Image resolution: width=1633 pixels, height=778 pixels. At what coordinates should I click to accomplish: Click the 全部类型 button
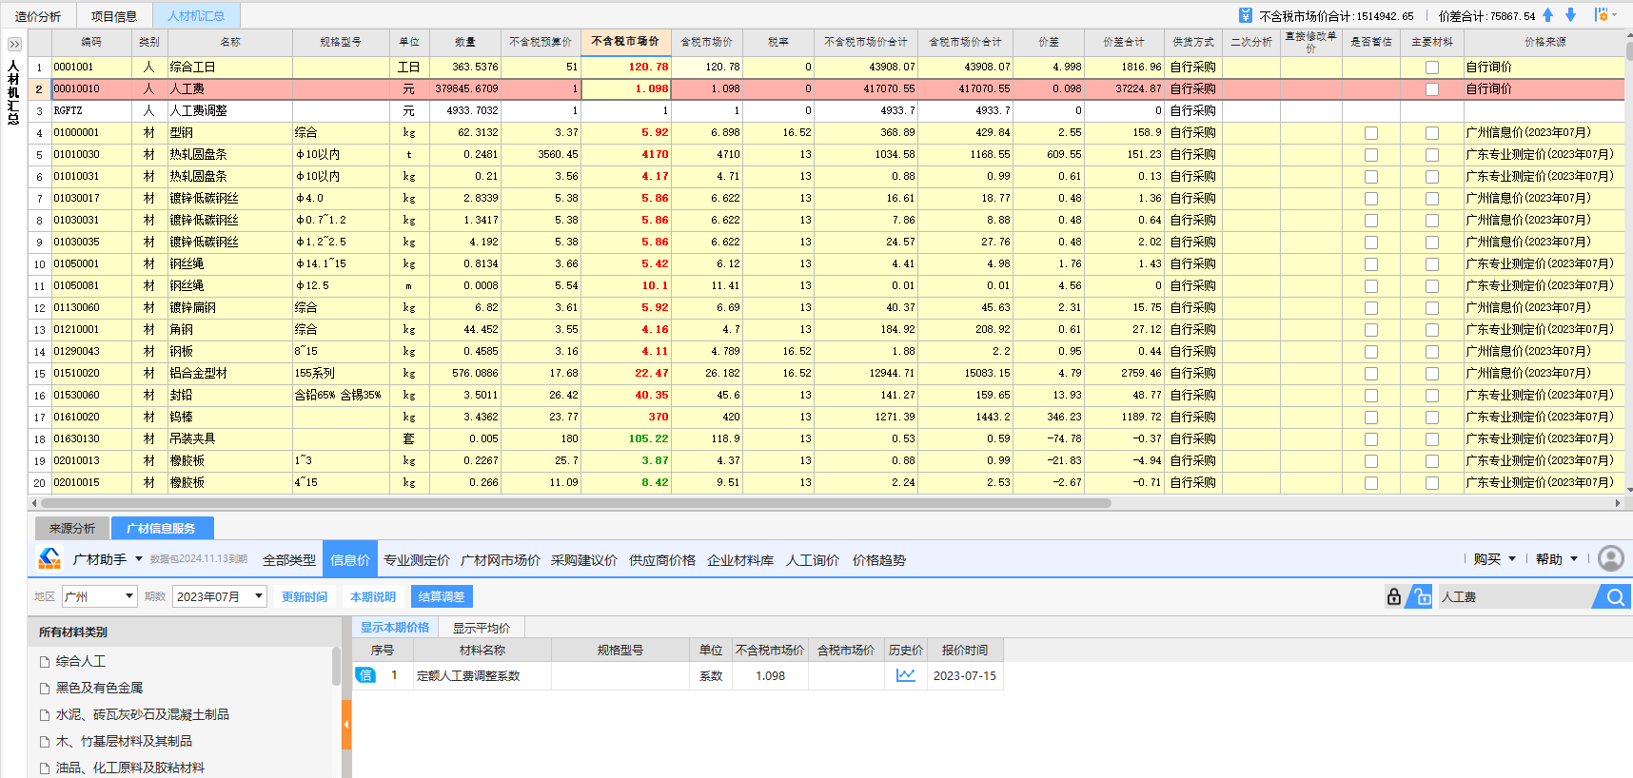(x=289, y=560)
